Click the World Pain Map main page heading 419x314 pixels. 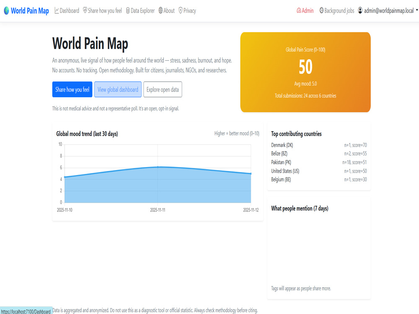(90, 44)
